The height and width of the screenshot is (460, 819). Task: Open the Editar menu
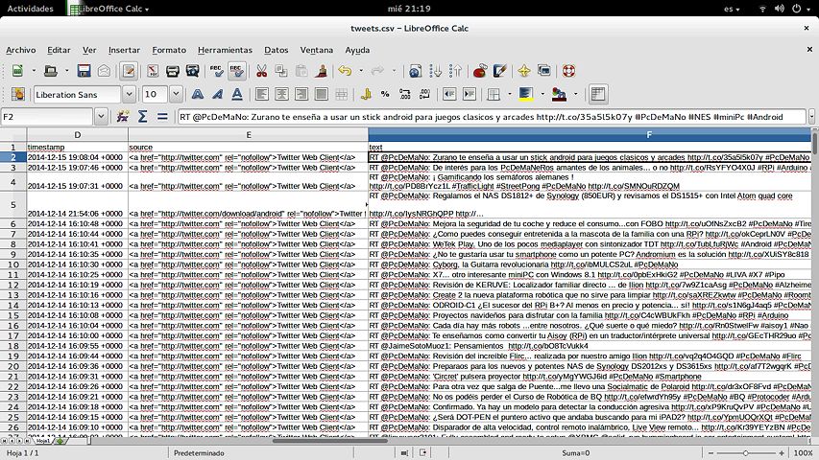click(59, 50)
